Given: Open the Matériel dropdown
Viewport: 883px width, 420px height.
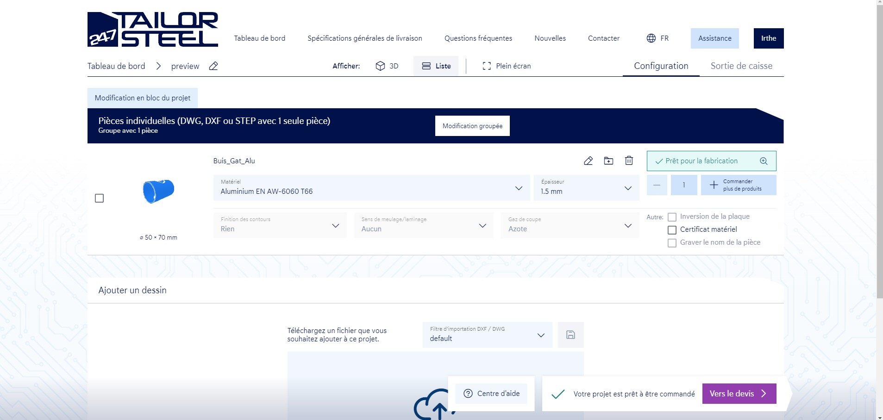Looking at the screenshot, I should point(371,188).
